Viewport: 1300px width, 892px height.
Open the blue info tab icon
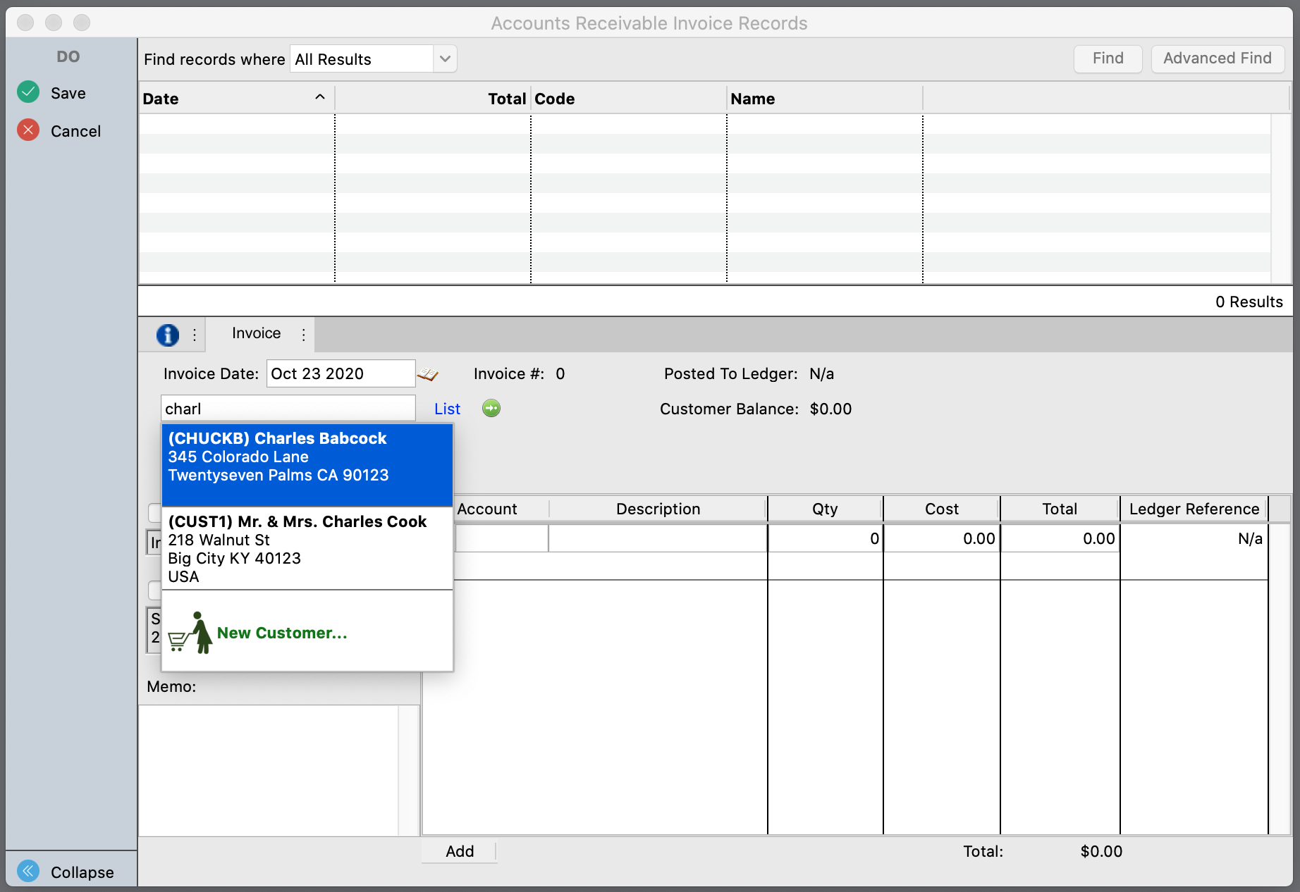167,335
